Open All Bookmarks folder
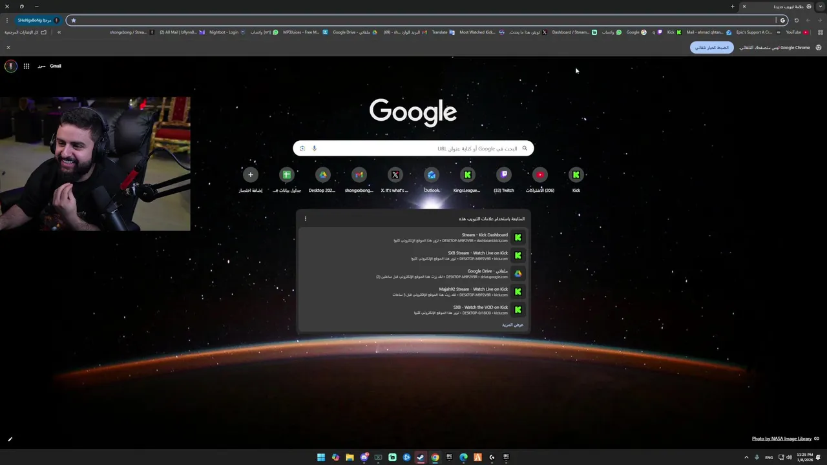This screenshot has width=827, height=465. point(25,32)
